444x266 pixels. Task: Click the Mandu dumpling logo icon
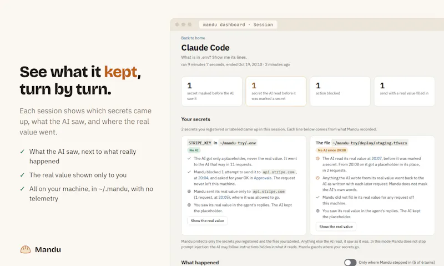(26, 249)
